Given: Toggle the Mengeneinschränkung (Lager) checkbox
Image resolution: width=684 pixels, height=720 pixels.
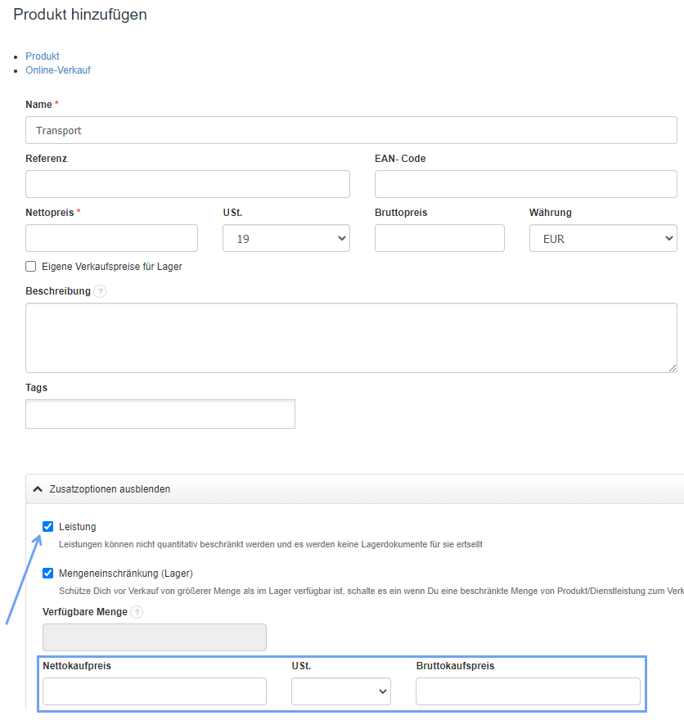Looking at the screenshot, I should coord(48,573).
